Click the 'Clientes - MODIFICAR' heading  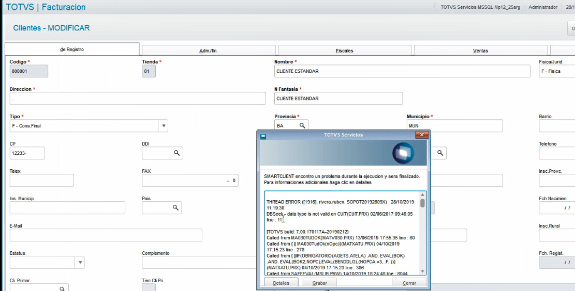tap(51, 28)
